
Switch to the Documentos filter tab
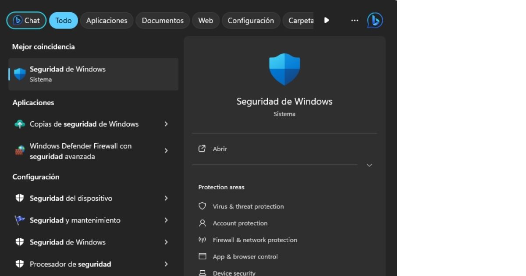(163, 20)
